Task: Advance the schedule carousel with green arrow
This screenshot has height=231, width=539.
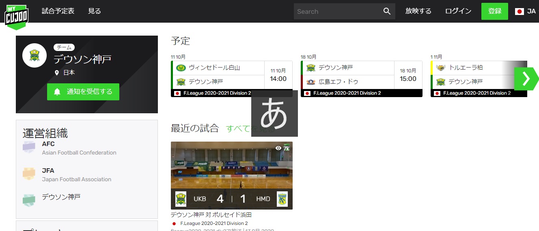Action: click(x=526, y=79)
